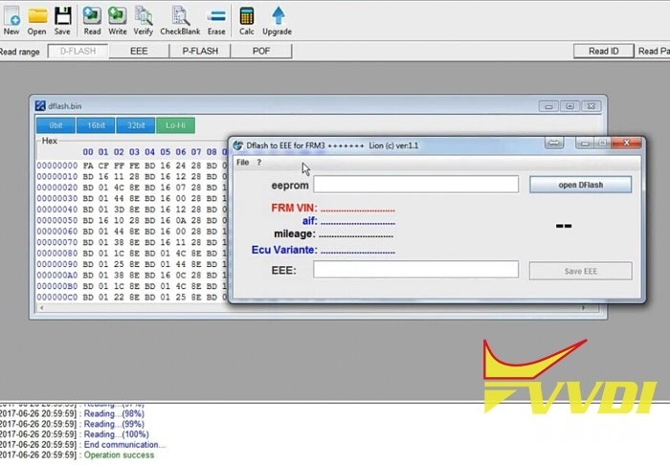Click the FRM VIN label
670x465 pixels.
(x=295, y=208)
